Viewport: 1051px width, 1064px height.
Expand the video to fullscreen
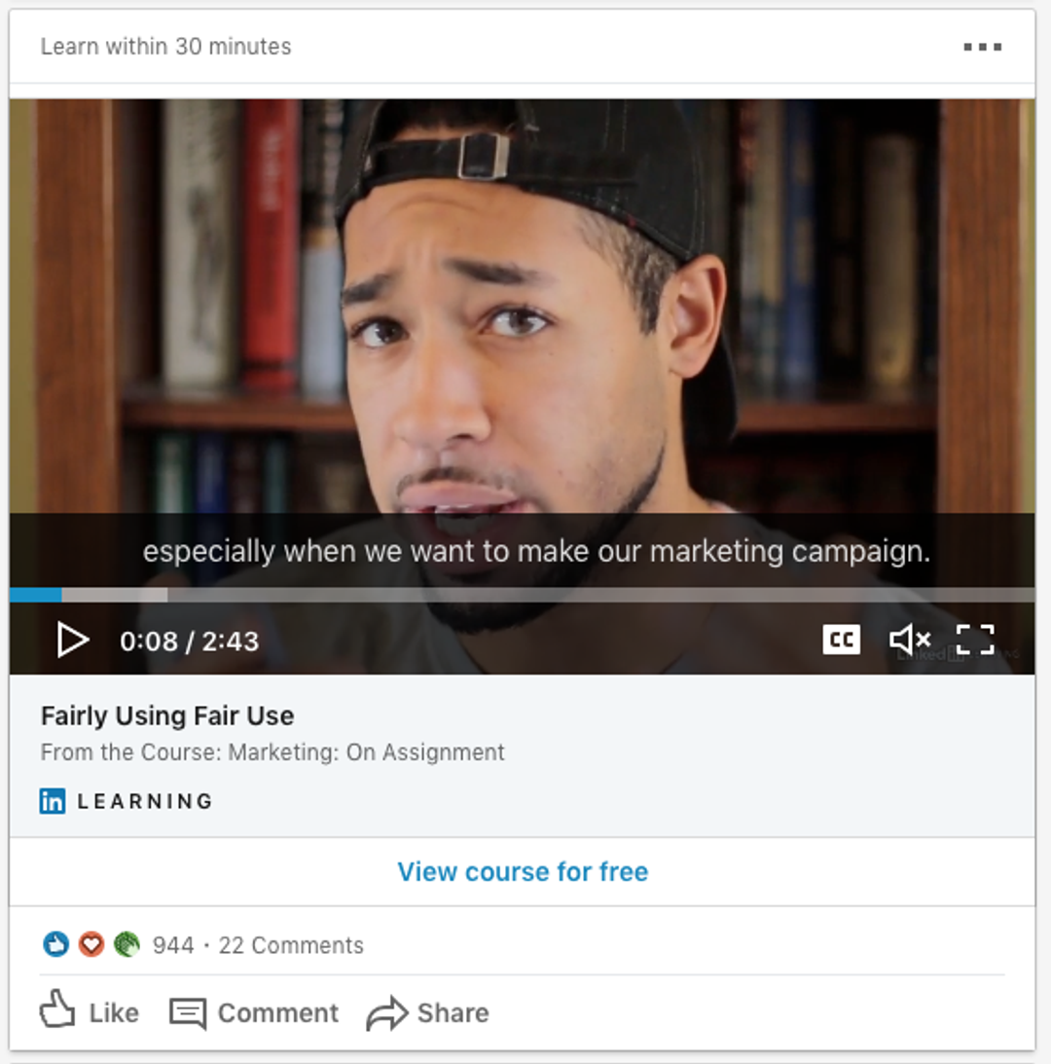point(974,640)
